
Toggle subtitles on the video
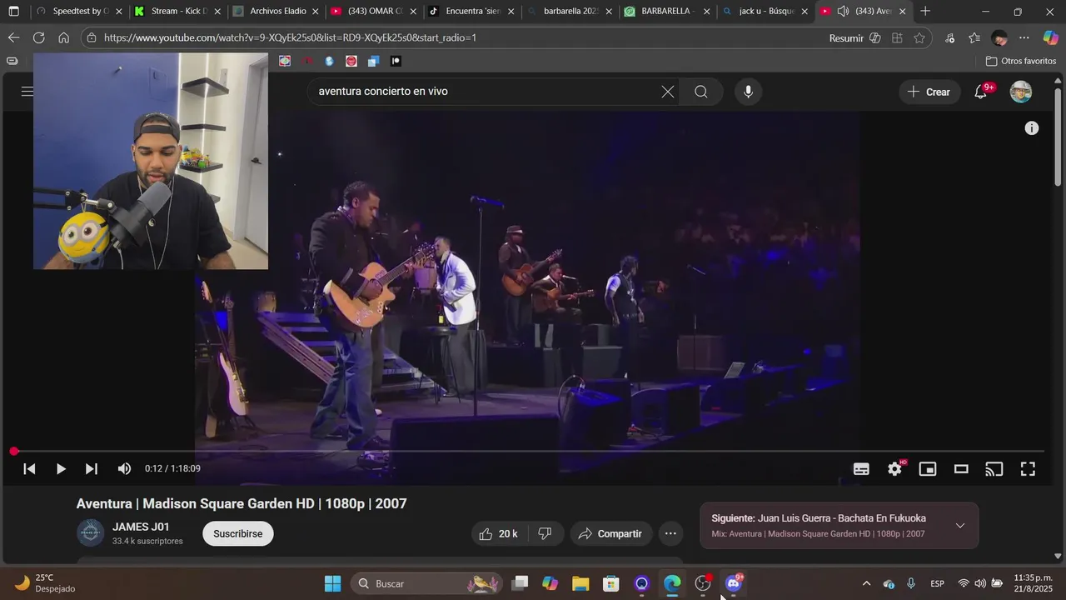click(861, 469)
